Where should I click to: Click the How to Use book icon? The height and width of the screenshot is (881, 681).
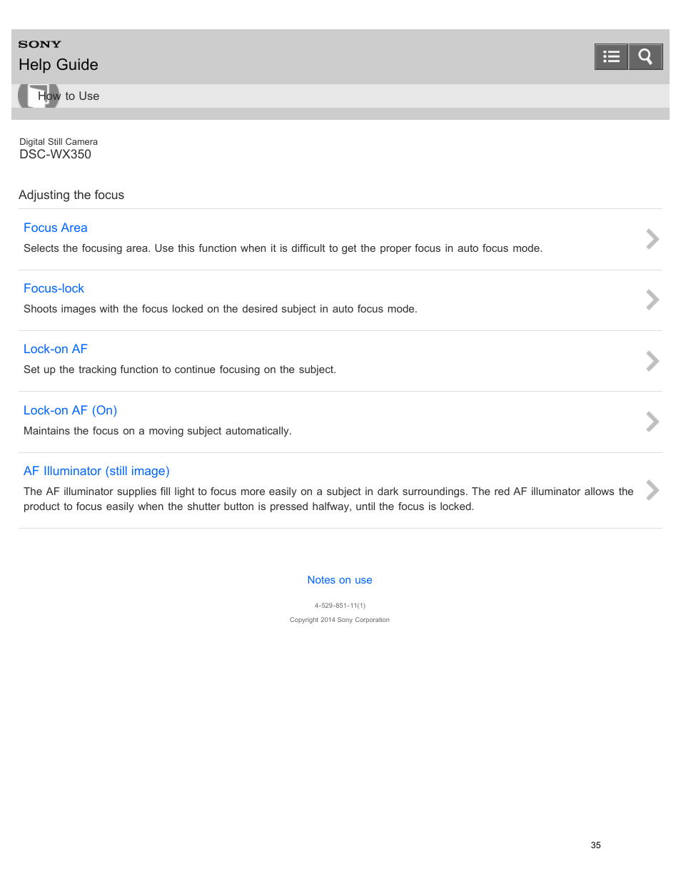pos(39,96)
